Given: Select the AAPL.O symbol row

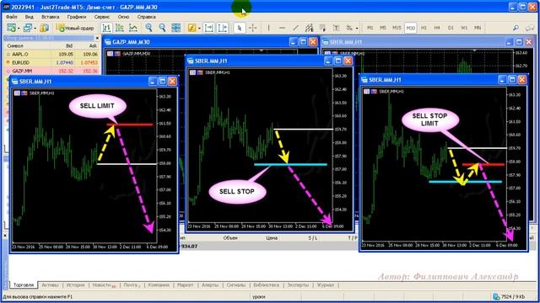Looking at the screenshot, I should (51, 54).
